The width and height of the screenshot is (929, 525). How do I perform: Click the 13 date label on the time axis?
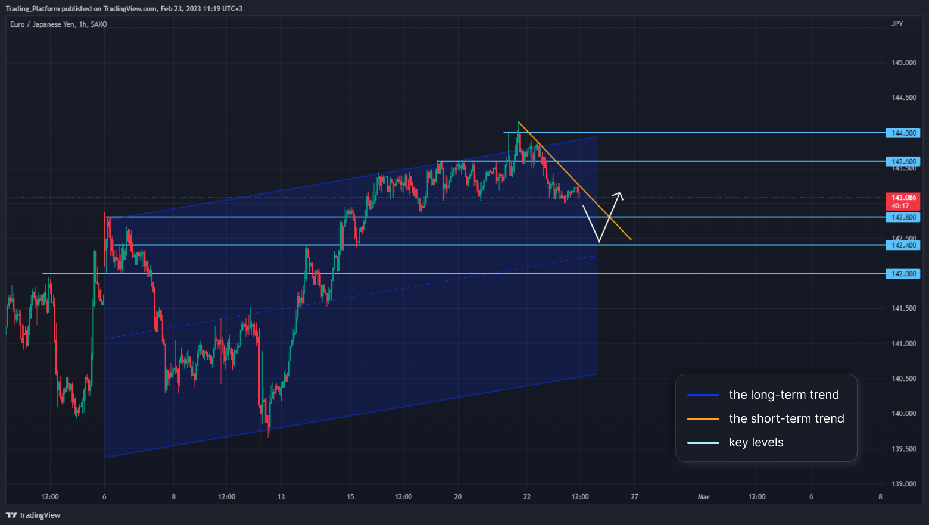tap(281, 496)
